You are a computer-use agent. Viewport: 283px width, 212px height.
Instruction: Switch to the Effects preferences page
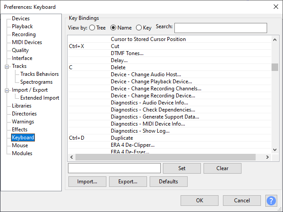point(20,130)
